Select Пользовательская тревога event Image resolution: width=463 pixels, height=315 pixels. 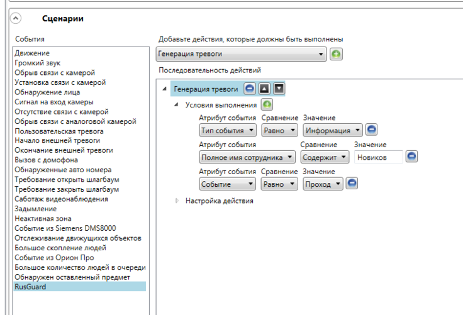(59, 131)
